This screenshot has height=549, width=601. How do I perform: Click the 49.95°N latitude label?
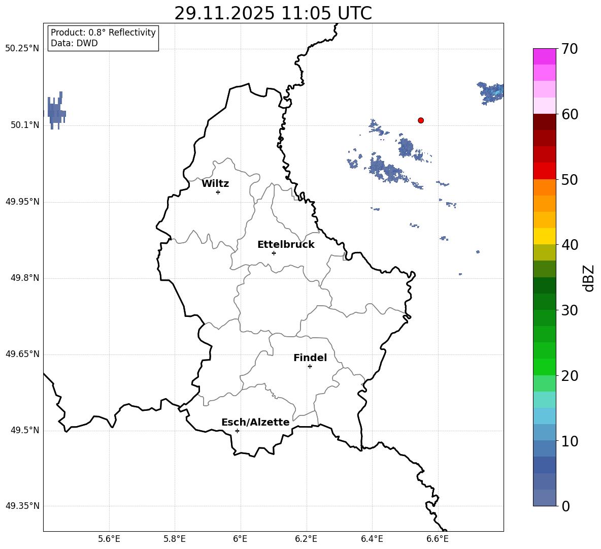click(x=22, y=202)
